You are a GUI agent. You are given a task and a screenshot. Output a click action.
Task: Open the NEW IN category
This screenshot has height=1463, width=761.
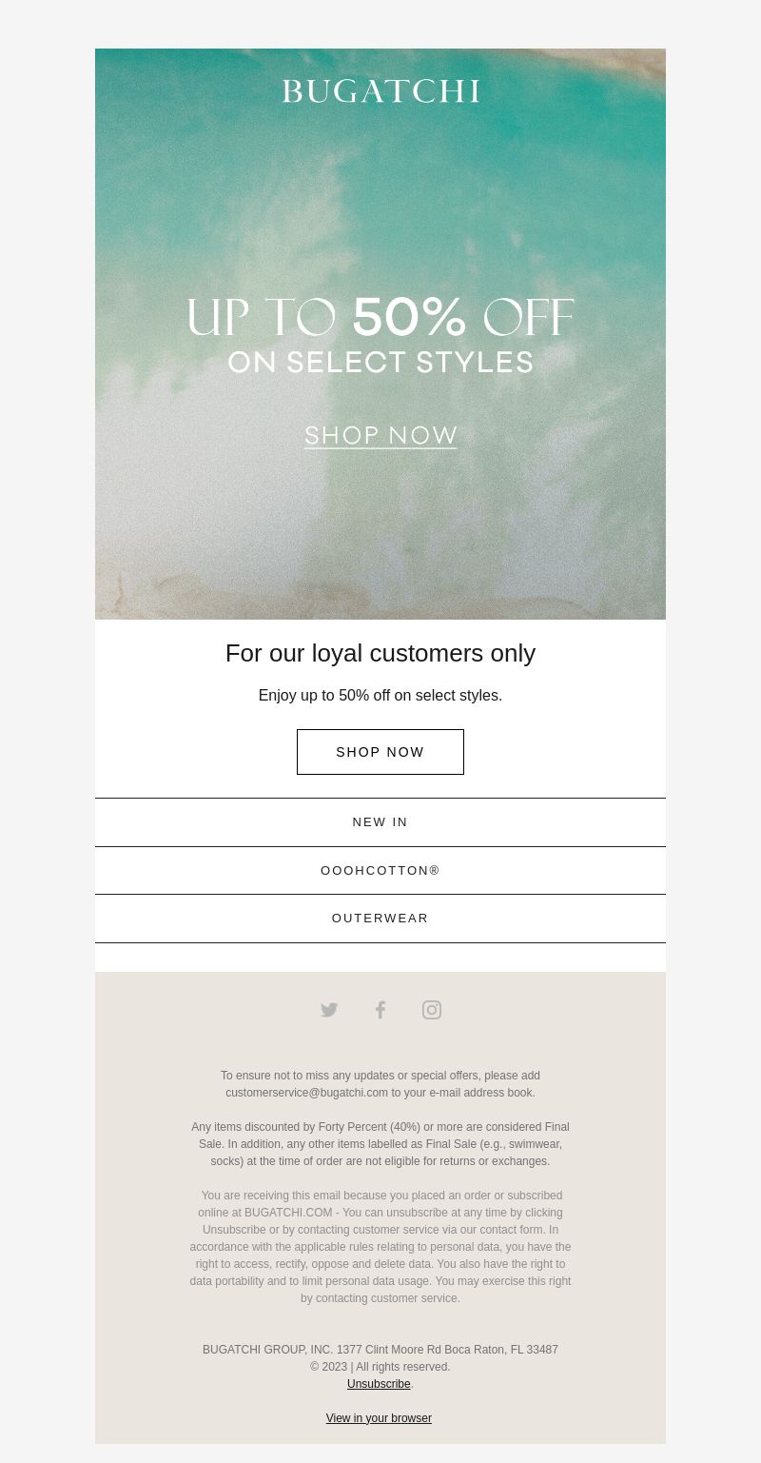tap(380, 822)
